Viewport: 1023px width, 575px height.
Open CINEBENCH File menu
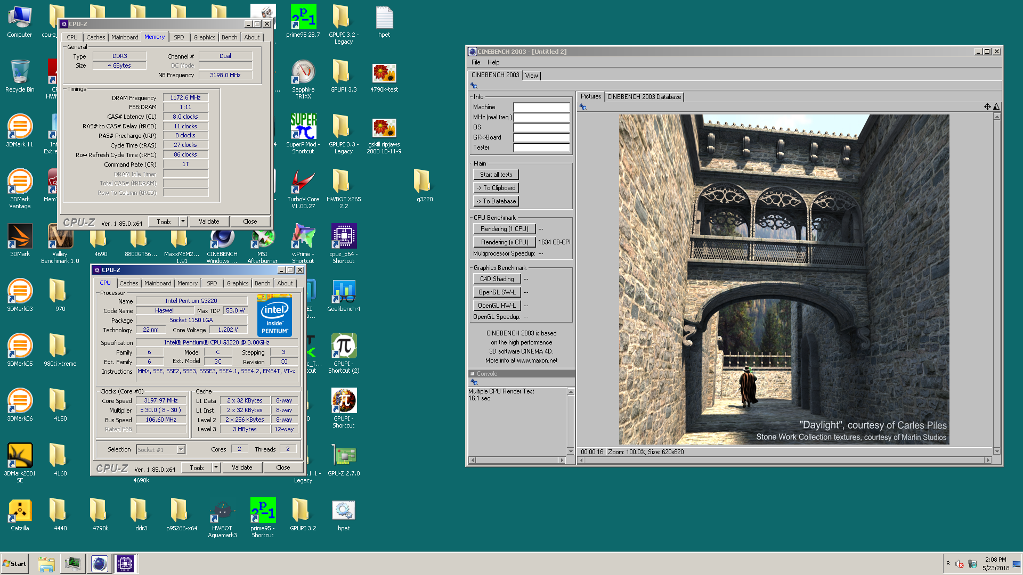tap(476, 62)
